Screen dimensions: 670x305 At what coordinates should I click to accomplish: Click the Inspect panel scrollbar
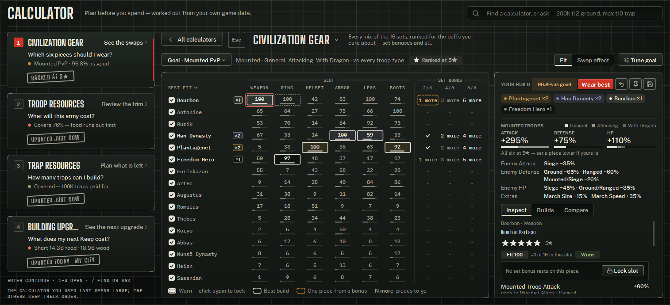[654, 234]
